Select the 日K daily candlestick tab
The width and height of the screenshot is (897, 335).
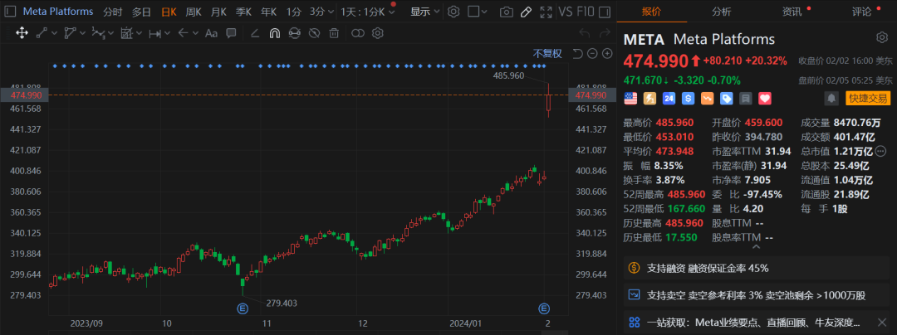click(x=169, y=12)
